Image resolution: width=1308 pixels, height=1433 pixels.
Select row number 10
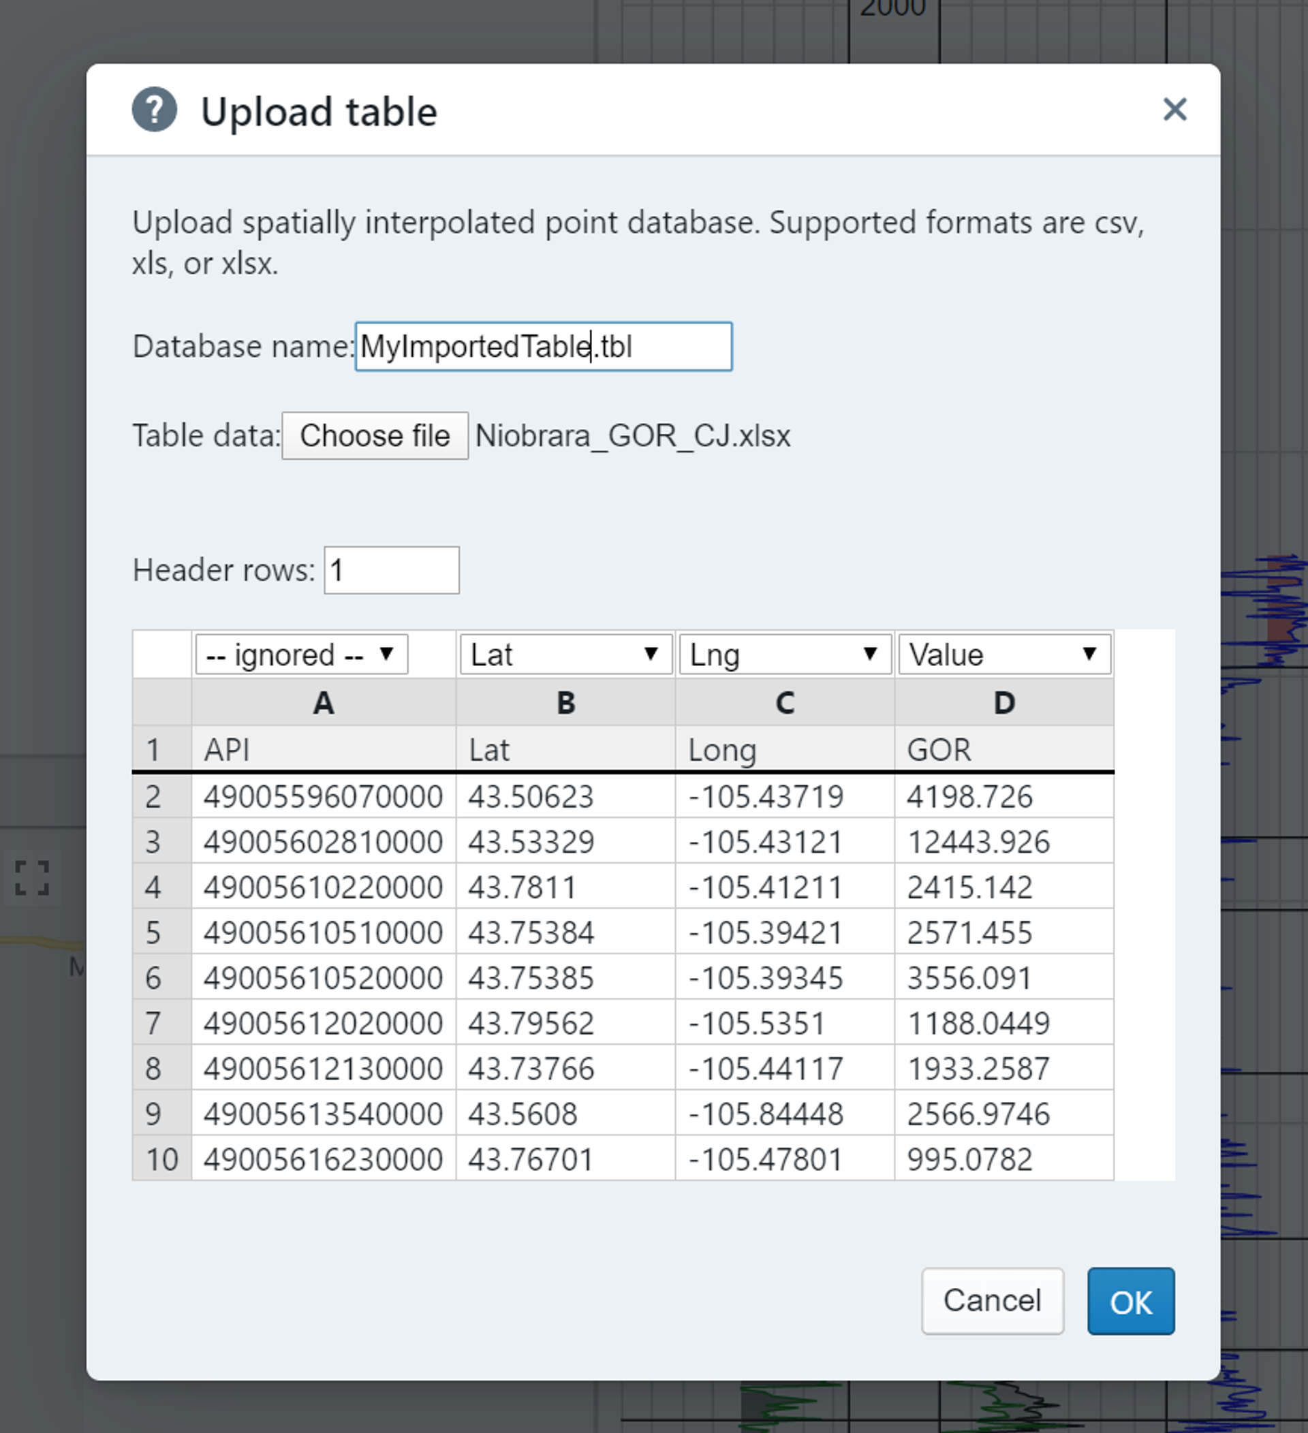[161, 1159]
